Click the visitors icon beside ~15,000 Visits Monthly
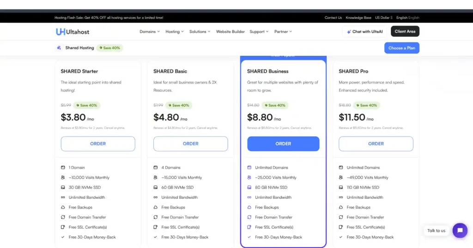473x248 pixels. pyautogui.click(x=155, y=177)
